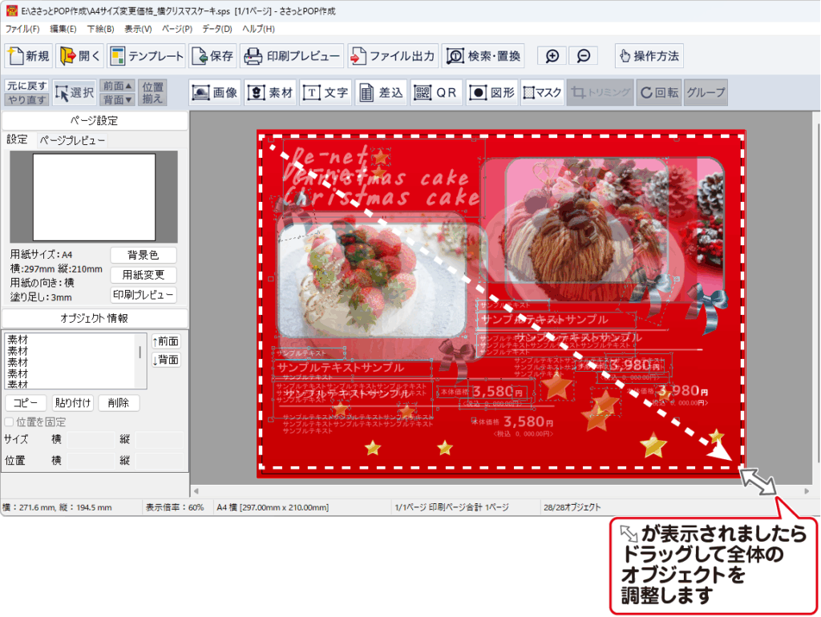Select the first 素材 item in object list
The image size is (821, 617).
pos(18,340)
